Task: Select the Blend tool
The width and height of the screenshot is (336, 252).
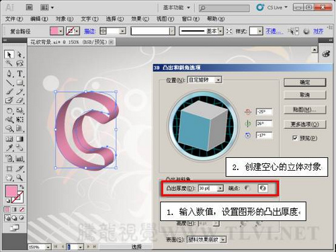Action: click(x=19, y=148)
